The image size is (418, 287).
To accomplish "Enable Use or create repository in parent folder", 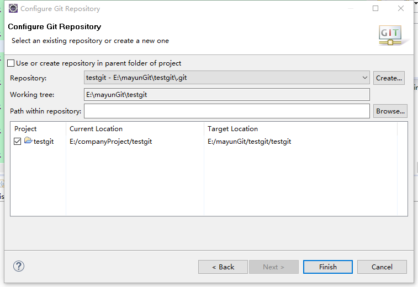I will click(x=11, y=63).
